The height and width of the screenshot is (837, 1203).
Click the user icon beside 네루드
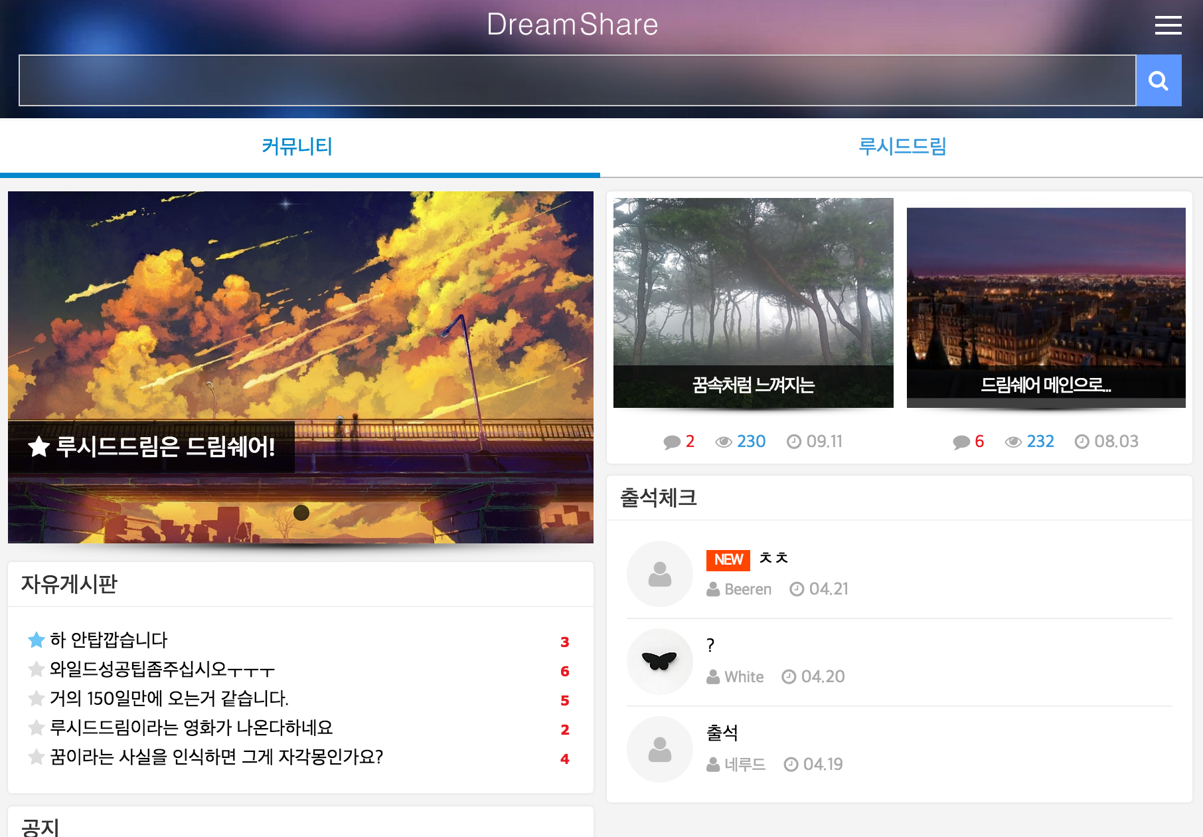[x=713, y=765]
